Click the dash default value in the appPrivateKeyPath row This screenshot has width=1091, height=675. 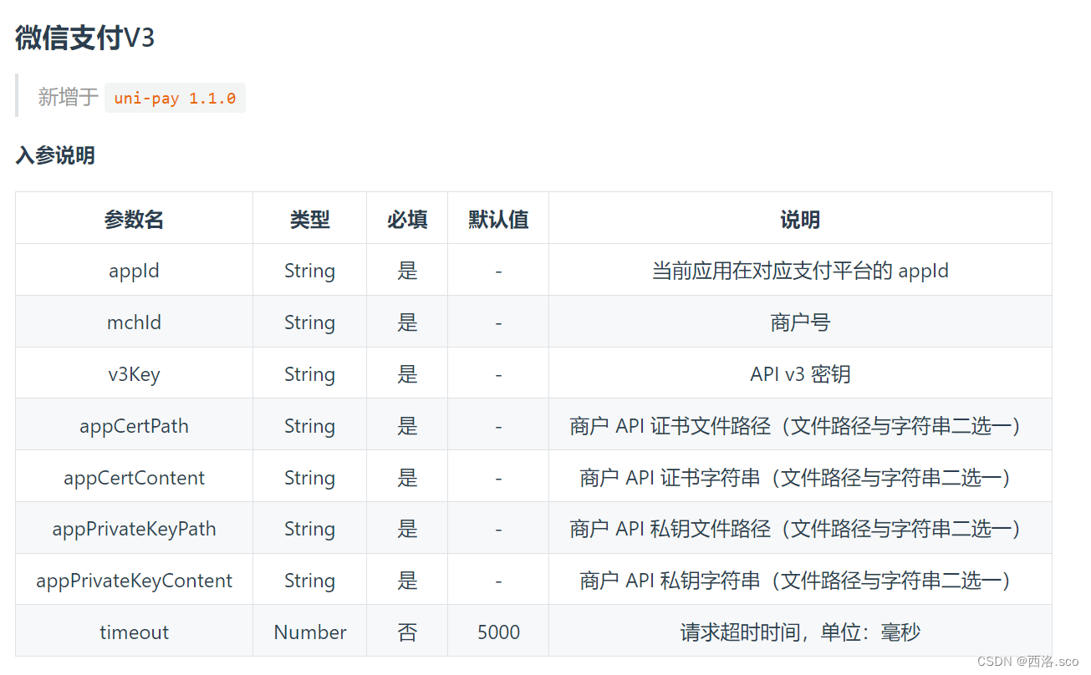(498, 529)
